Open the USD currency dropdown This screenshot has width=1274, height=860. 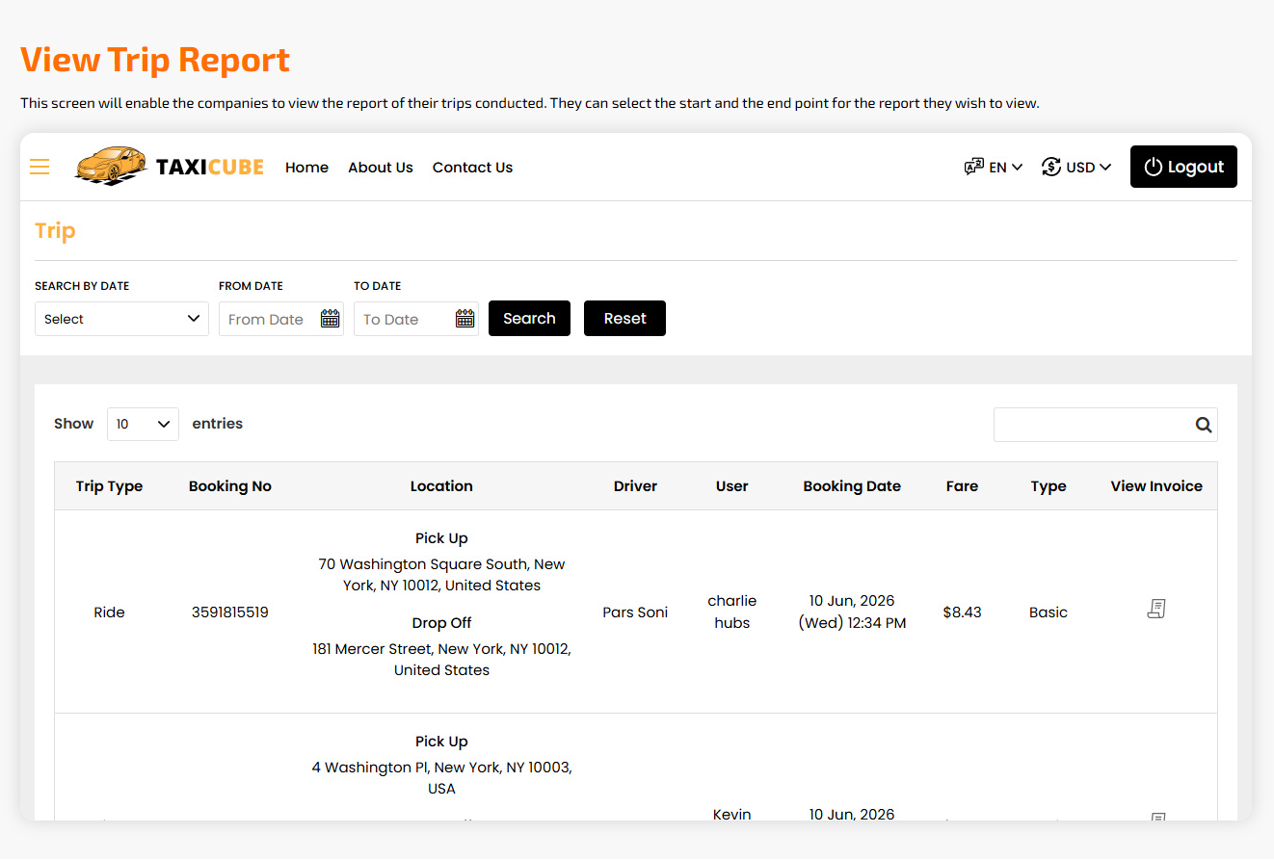click(x=1076, y=167)
